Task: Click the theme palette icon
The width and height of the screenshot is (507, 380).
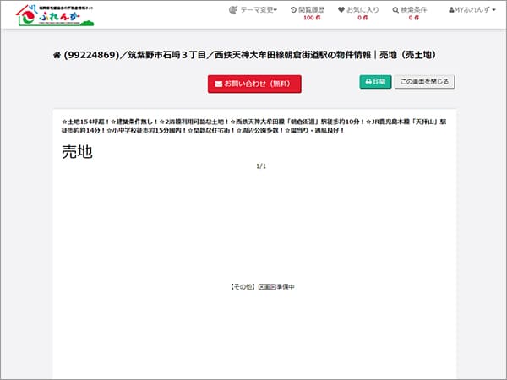Action: click(x=233, y=10)
